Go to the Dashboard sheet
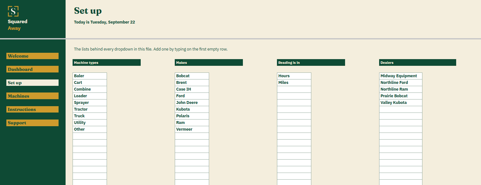Screen dimensions: 481x185 [x=32, y=69]
